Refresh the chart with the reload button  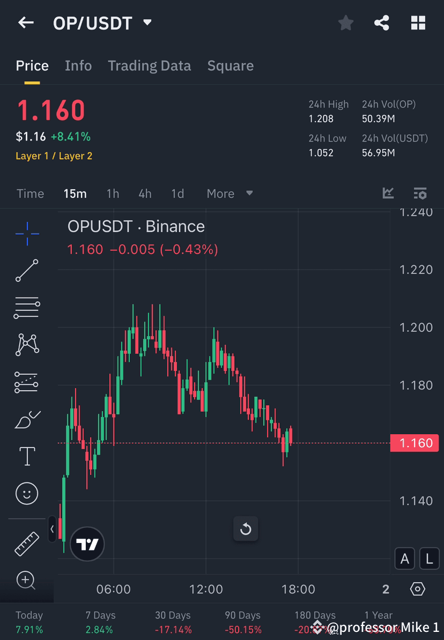tap(246, 529)
